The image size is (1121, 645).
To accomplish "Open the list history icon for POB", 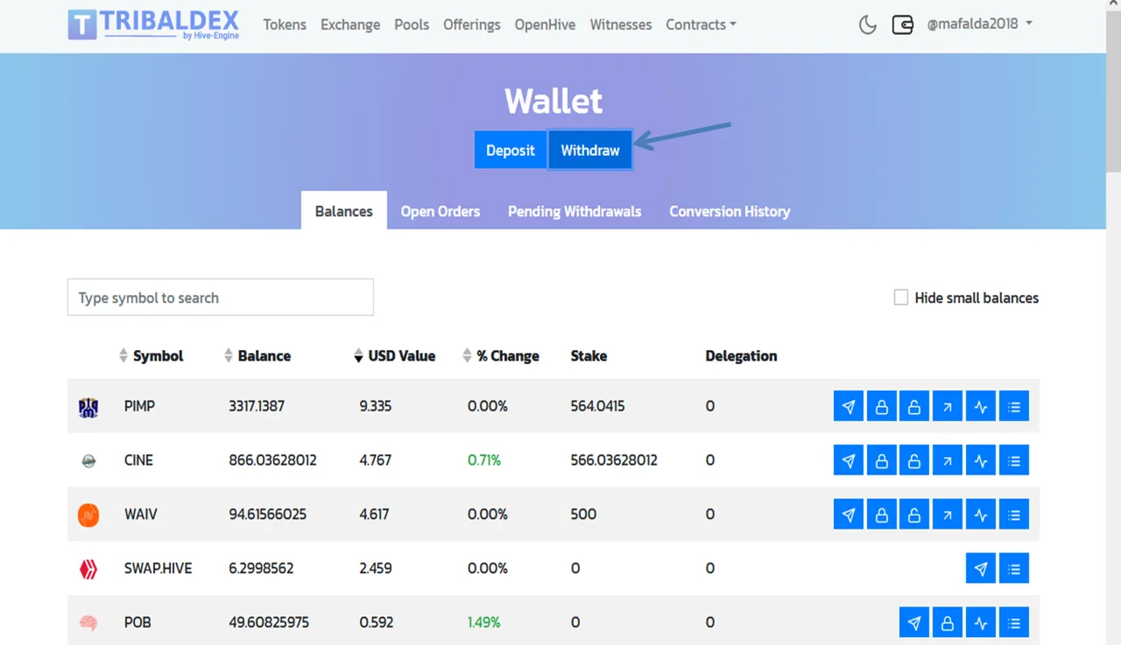I will coord(1014,623).
